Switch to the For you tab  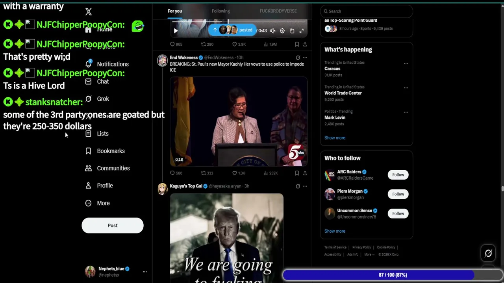tap(175, 11)
